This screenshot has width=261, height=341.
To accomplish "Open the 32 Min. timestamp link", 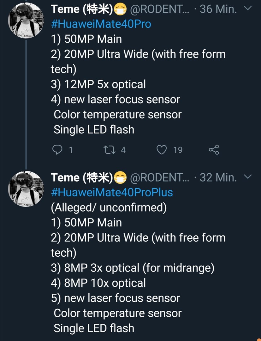I will point(218,177).
